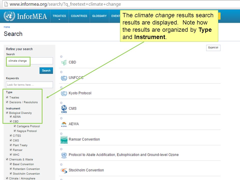
Task: Click the CMS globe logo icon
Action: (x=64, y=109)
